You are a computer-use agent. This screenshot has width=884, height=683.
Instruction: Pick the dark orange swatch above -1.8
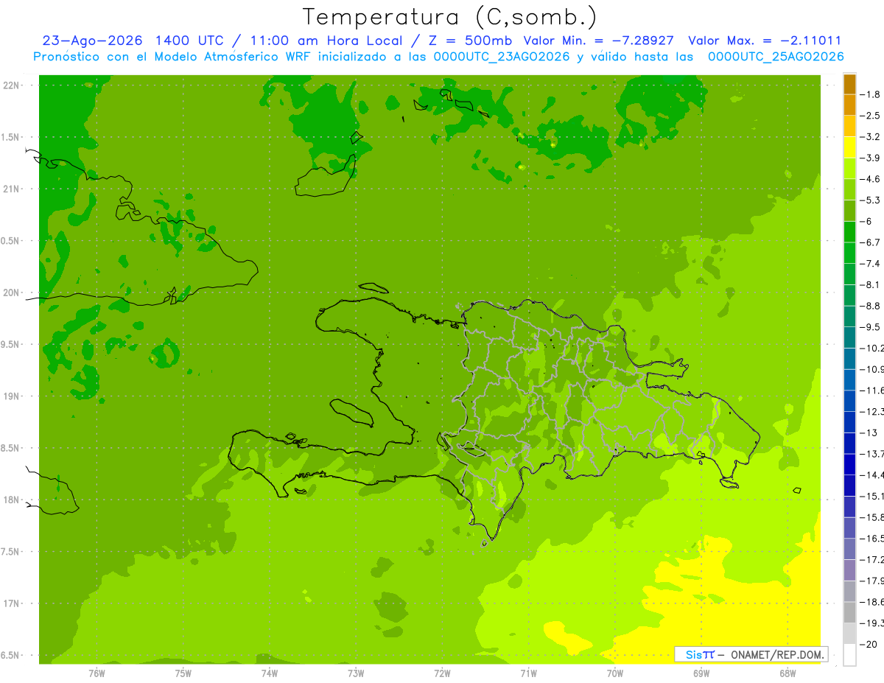coord(849,84)
